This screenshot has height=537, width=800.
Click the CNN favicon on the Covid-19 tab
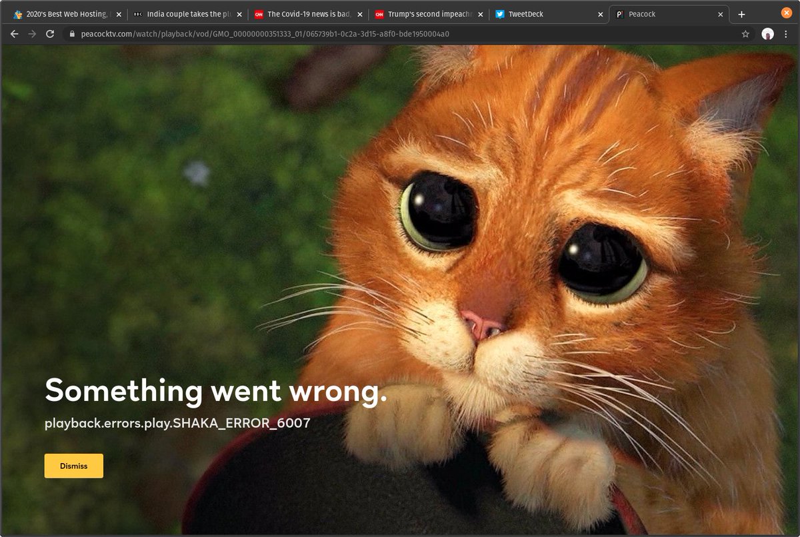point(260,13)
